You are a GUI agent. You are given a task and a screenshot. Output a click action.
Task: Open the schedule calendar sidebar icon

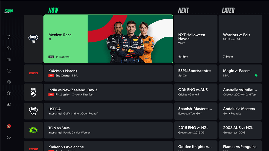click(x=9, y=60)
